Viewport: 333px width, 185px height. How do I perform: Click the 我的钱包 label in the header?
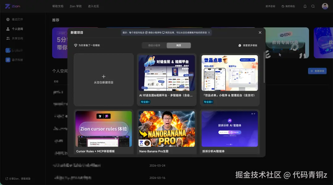coord(290,6)
